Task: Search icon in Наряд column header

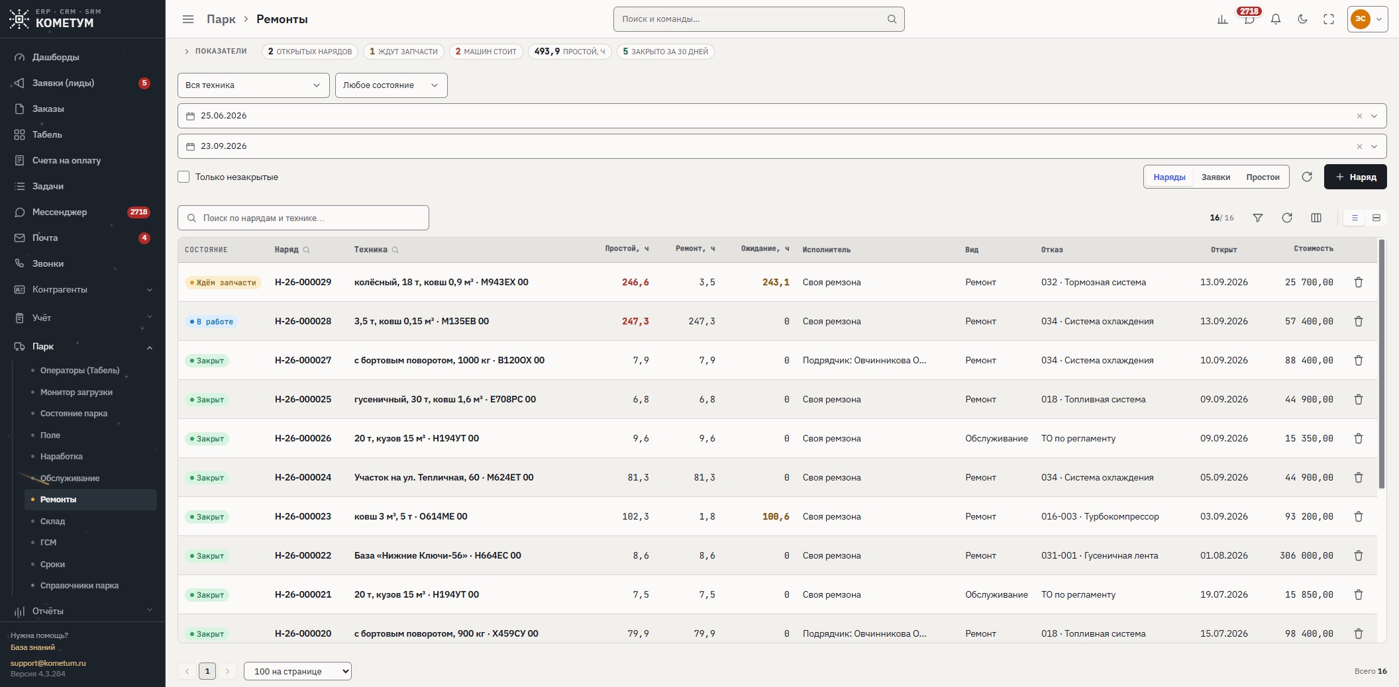Action: [307, 250]
